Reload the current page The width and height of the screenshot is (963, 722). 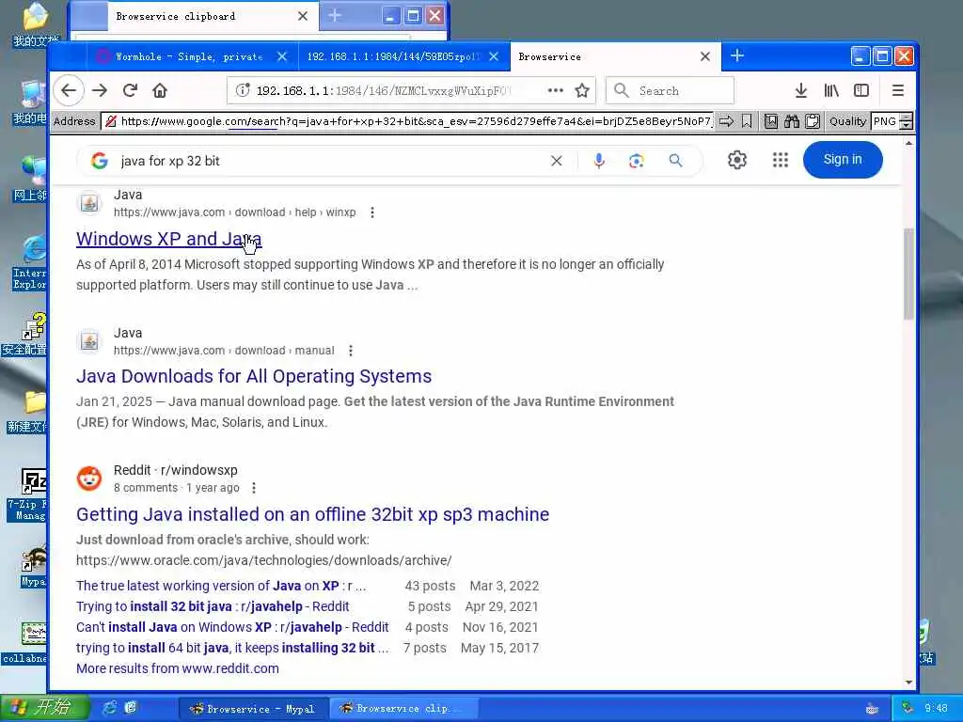(x=130, y=91)
